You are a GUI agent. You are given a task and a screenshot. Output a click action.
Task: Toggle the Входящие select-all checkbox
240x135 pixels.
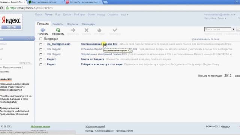pyautogui.click(x=40, y=39)
